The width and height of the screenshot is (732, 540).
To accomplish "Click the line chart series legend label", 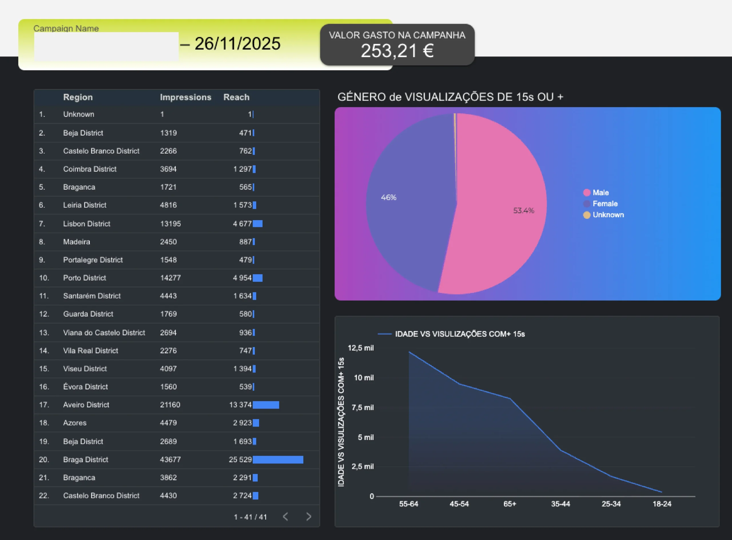I will (460, 334).
